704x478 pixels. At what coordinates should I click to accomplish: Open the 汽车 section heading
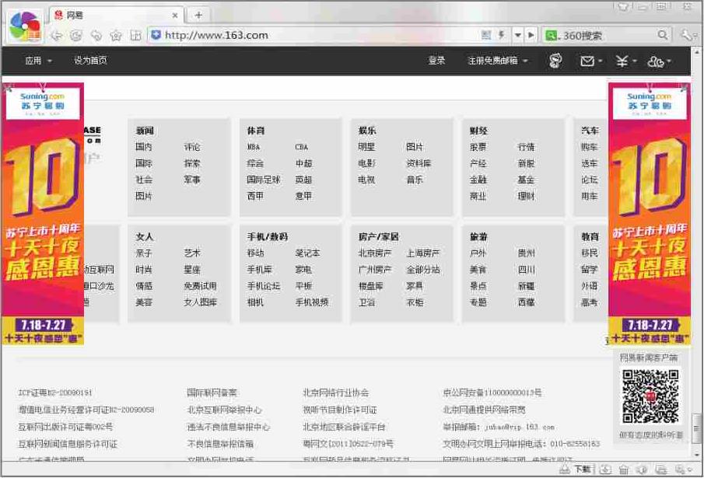click(x=590, y=131)
